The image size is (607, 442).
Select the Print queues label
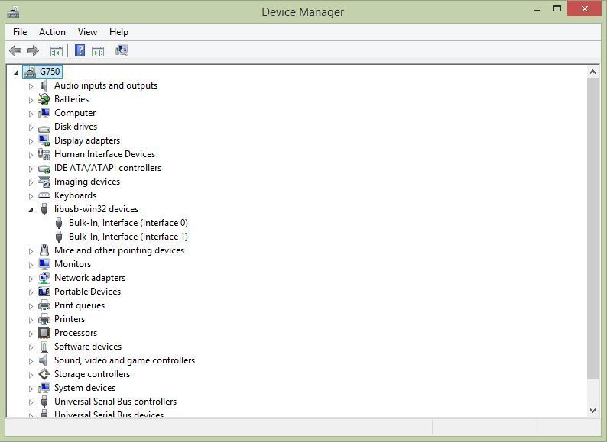[80, 305]
